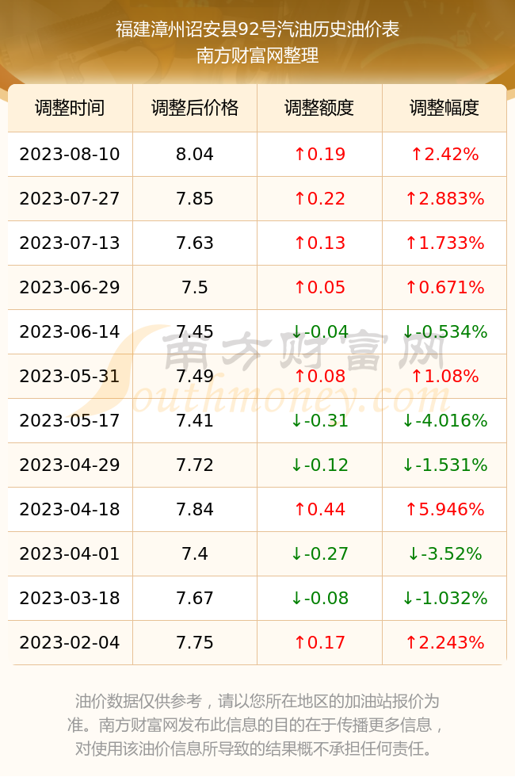Screen dimensions: 515x777
Task: Select the 2023-05-17 date row
Action: 257,421
